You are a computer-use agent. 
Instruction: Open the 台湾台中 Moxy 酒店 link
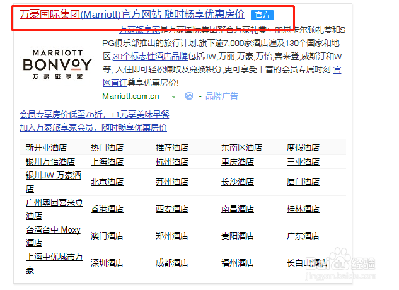pyautogui.click(x=53, y=236)
